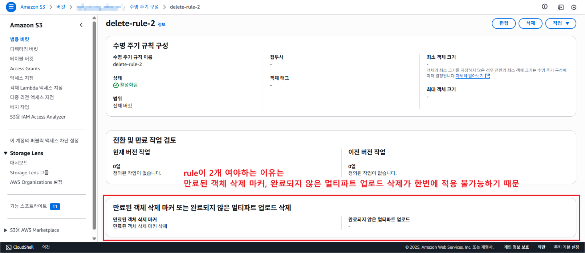Viewport: 585px width, 253px height.
Task: Click the panel toggle icon in top bar
Action: coord(561,7)
